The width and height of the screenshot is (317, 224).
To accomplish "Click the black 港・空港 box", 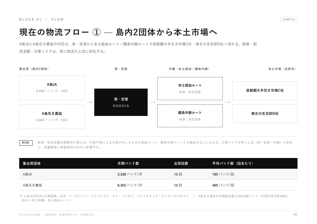I will [x=121, y=102].
